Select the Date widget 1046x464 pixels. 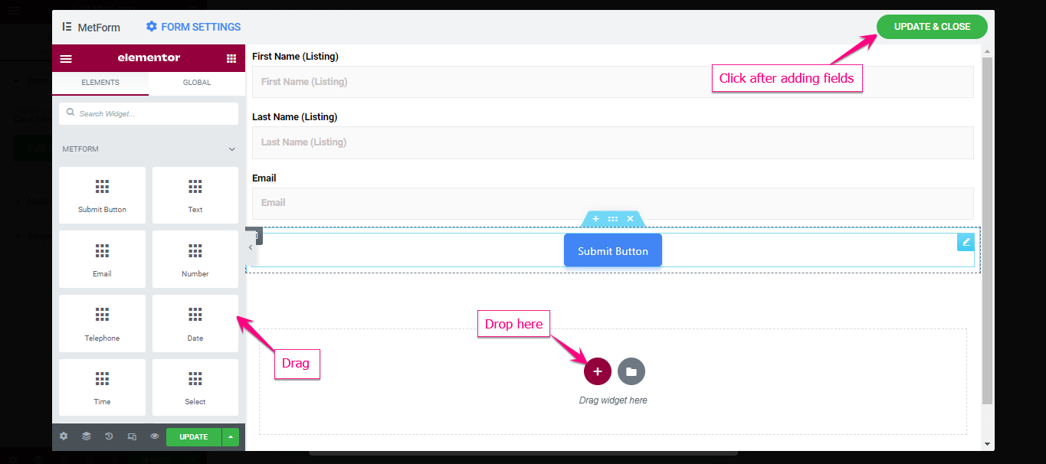(195, 324)
